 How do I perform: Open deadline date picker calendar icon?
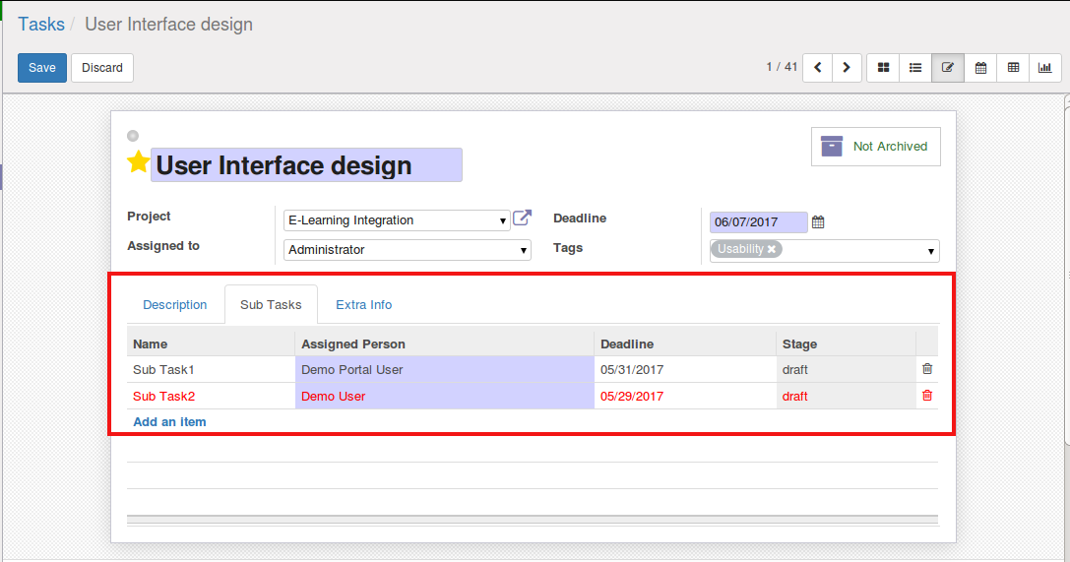[818, 222]
